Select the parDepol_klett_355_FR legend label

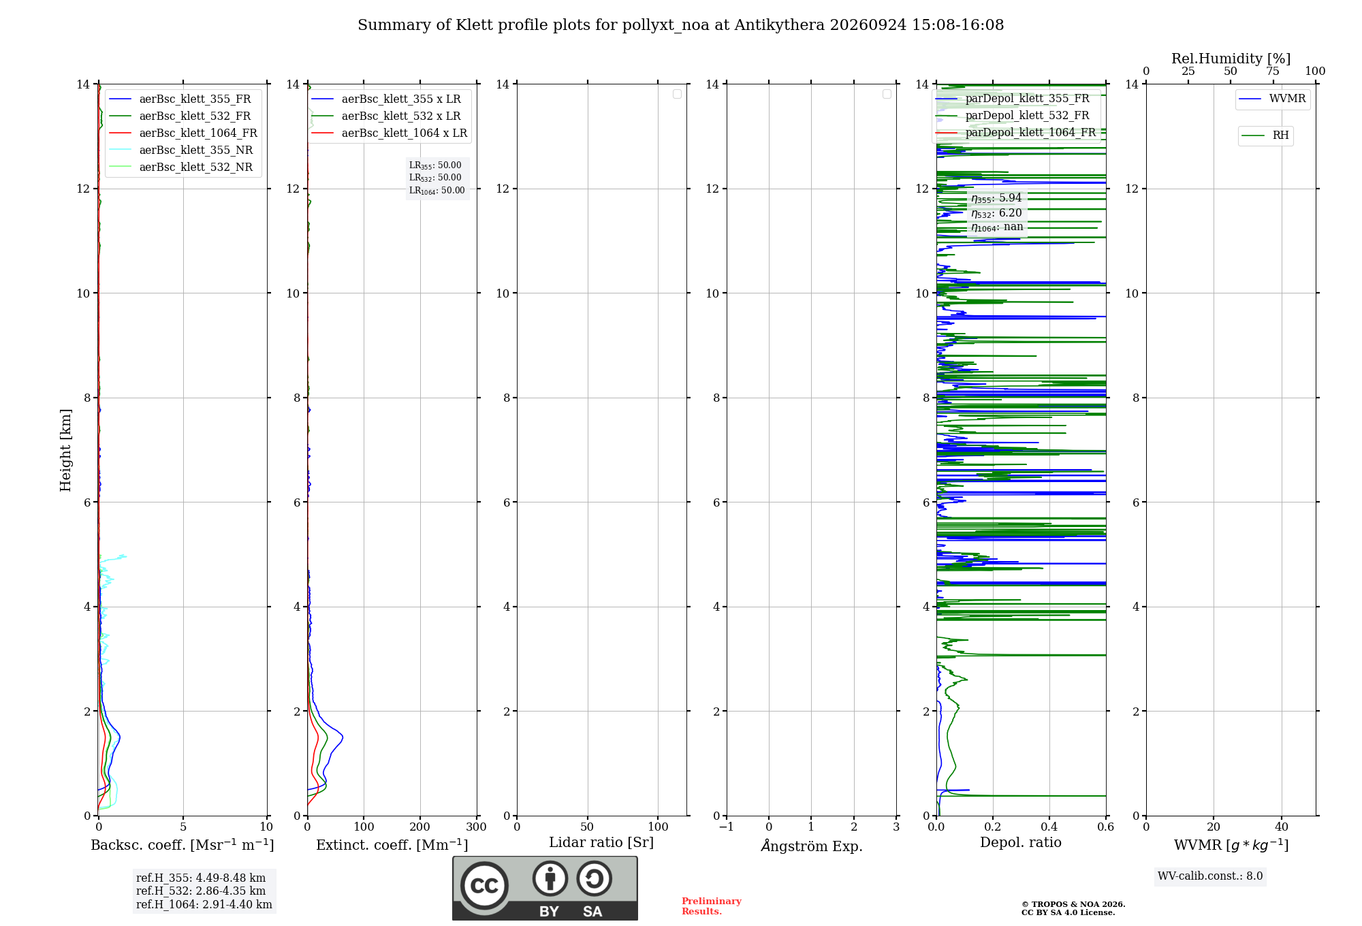[x=1027, y=99]
